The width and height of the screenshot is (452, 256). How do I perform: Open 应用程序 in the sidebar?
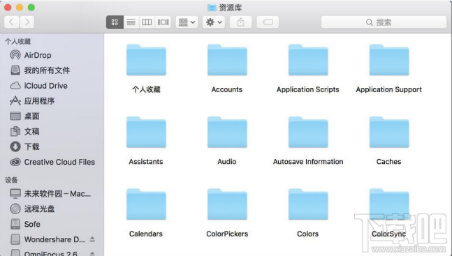click(x=32, y=100)
